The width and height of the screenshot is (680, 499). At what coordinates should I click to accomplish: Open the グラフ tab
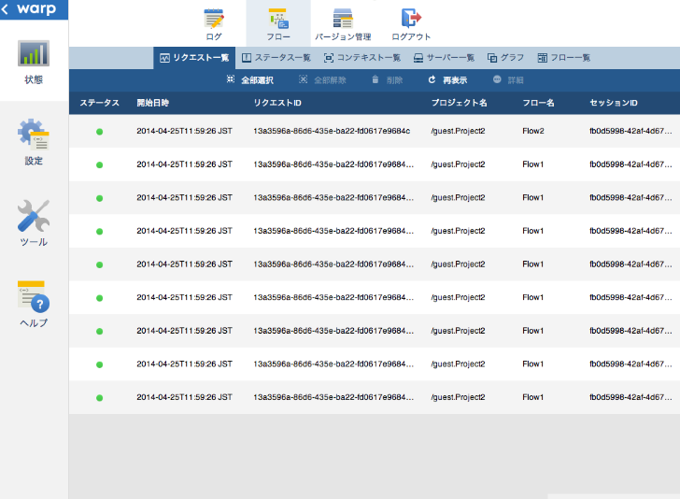pyautogui.click(x=505, y=58)
